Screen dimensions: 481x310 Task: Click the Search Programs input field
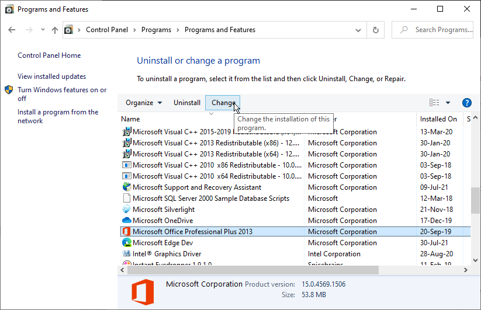432,30
